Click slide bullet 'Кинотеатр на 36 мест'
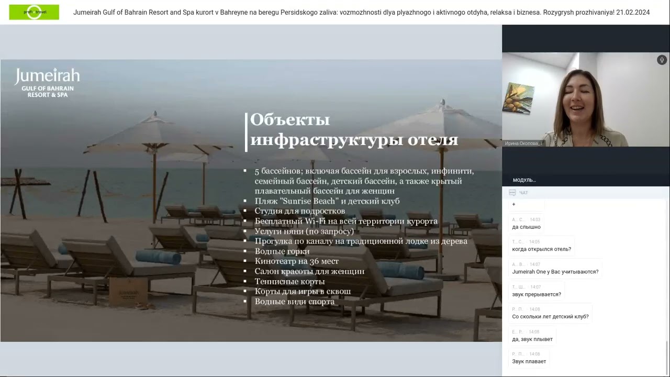Screen dimensions: 670x377 [297, 261]
